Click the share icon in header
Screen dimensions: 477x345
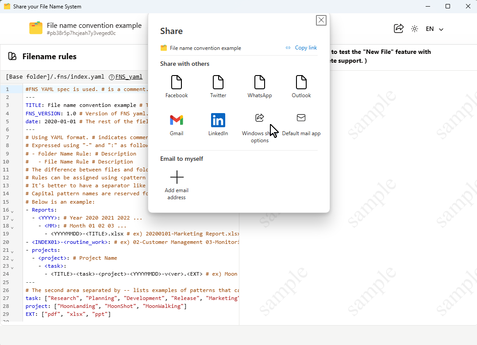click(399, 29)
